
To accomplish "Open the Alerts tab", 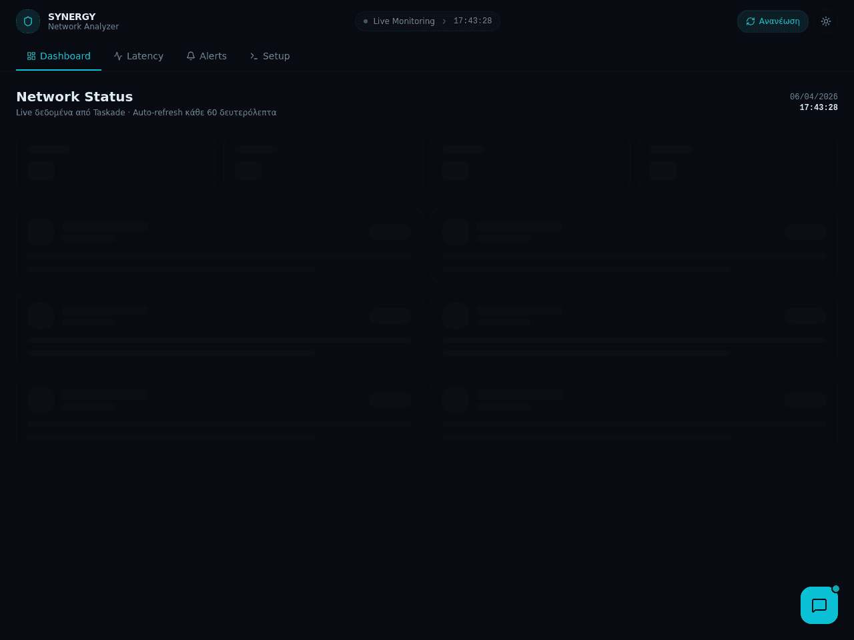I will pyautogui.click(x=206, y=56).
